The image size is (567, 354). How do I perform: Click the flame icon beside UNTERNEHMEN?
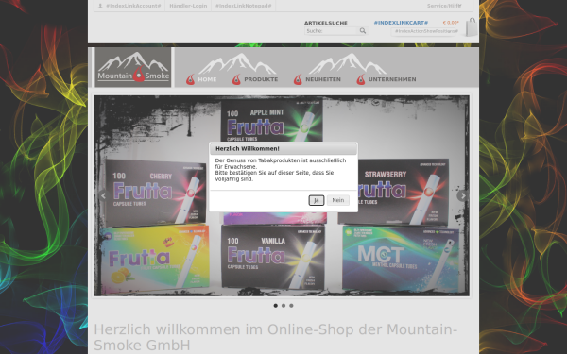361,79
